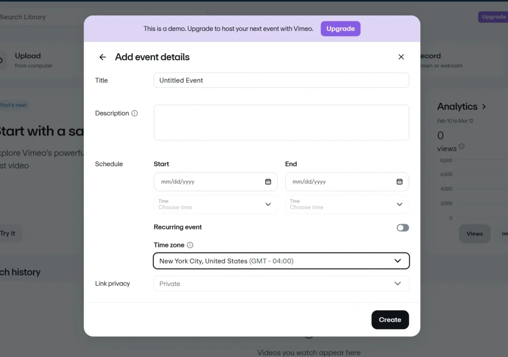Click the 'Recurring event' label
Screen dimensions: 508x357
(x=178, y=227)
